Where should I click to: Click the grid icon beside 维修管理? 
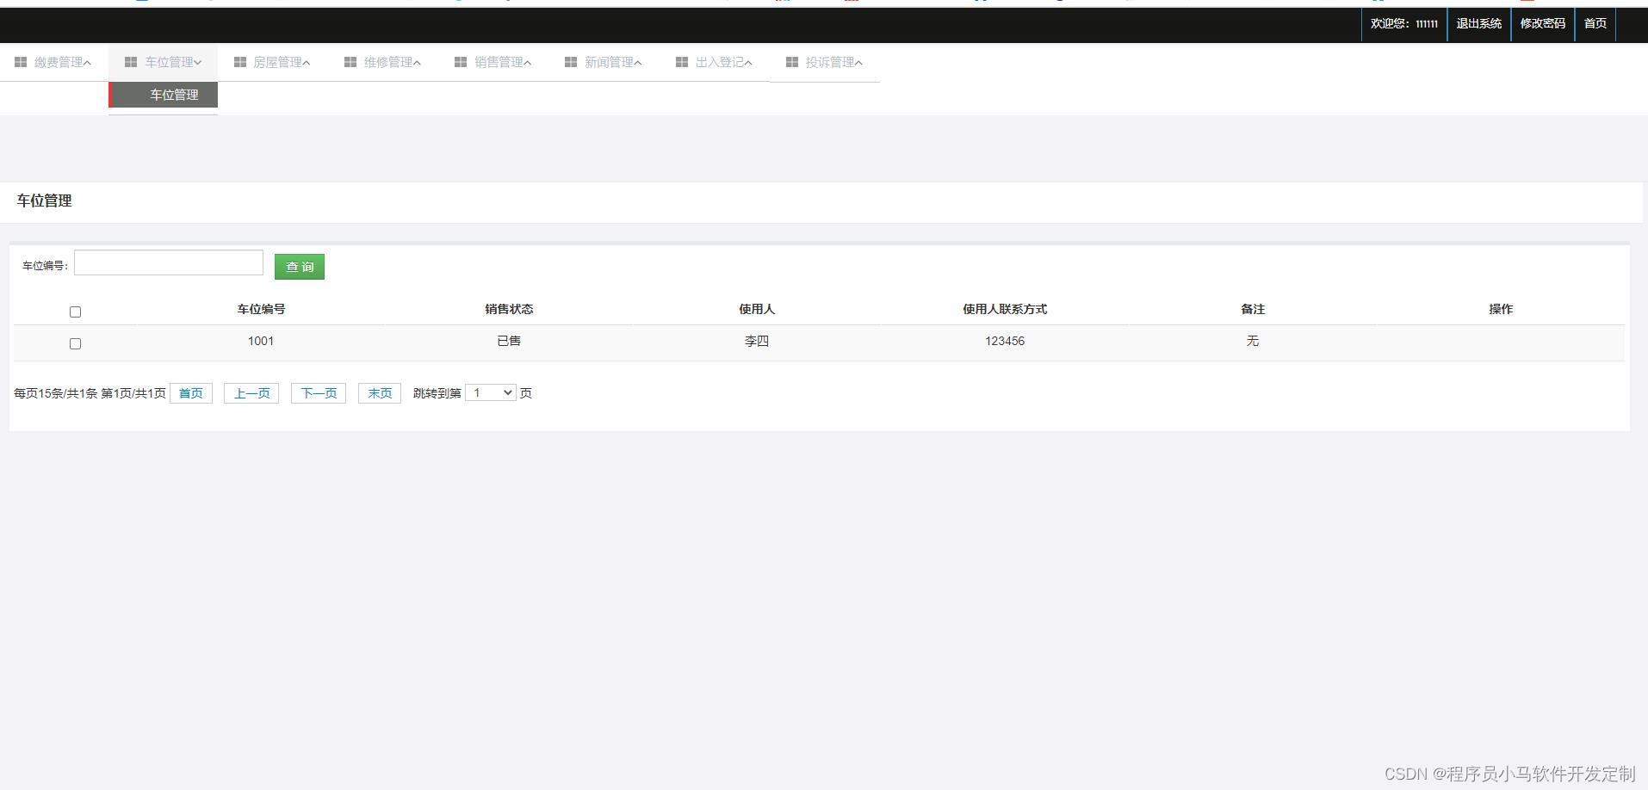click(350, 61)
